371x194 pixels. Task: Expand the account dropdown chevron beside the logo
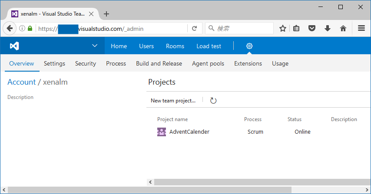click(x=95, y=46)
